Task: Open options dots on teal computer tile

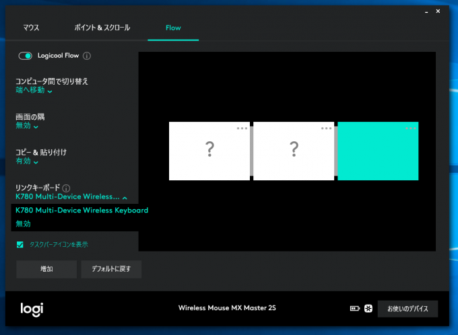Action: pos(411,128)
